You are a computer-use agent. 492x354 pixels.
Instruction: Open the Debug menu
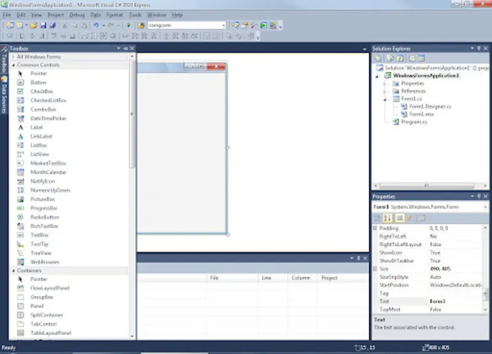click(77, 15)
